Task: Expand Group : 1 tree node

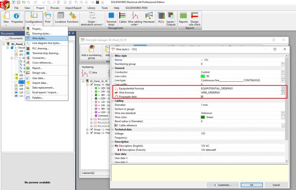Action: point(87,129)
